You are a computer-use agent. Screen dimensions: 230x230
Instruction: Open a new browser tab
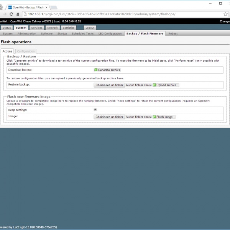point(54,7)
